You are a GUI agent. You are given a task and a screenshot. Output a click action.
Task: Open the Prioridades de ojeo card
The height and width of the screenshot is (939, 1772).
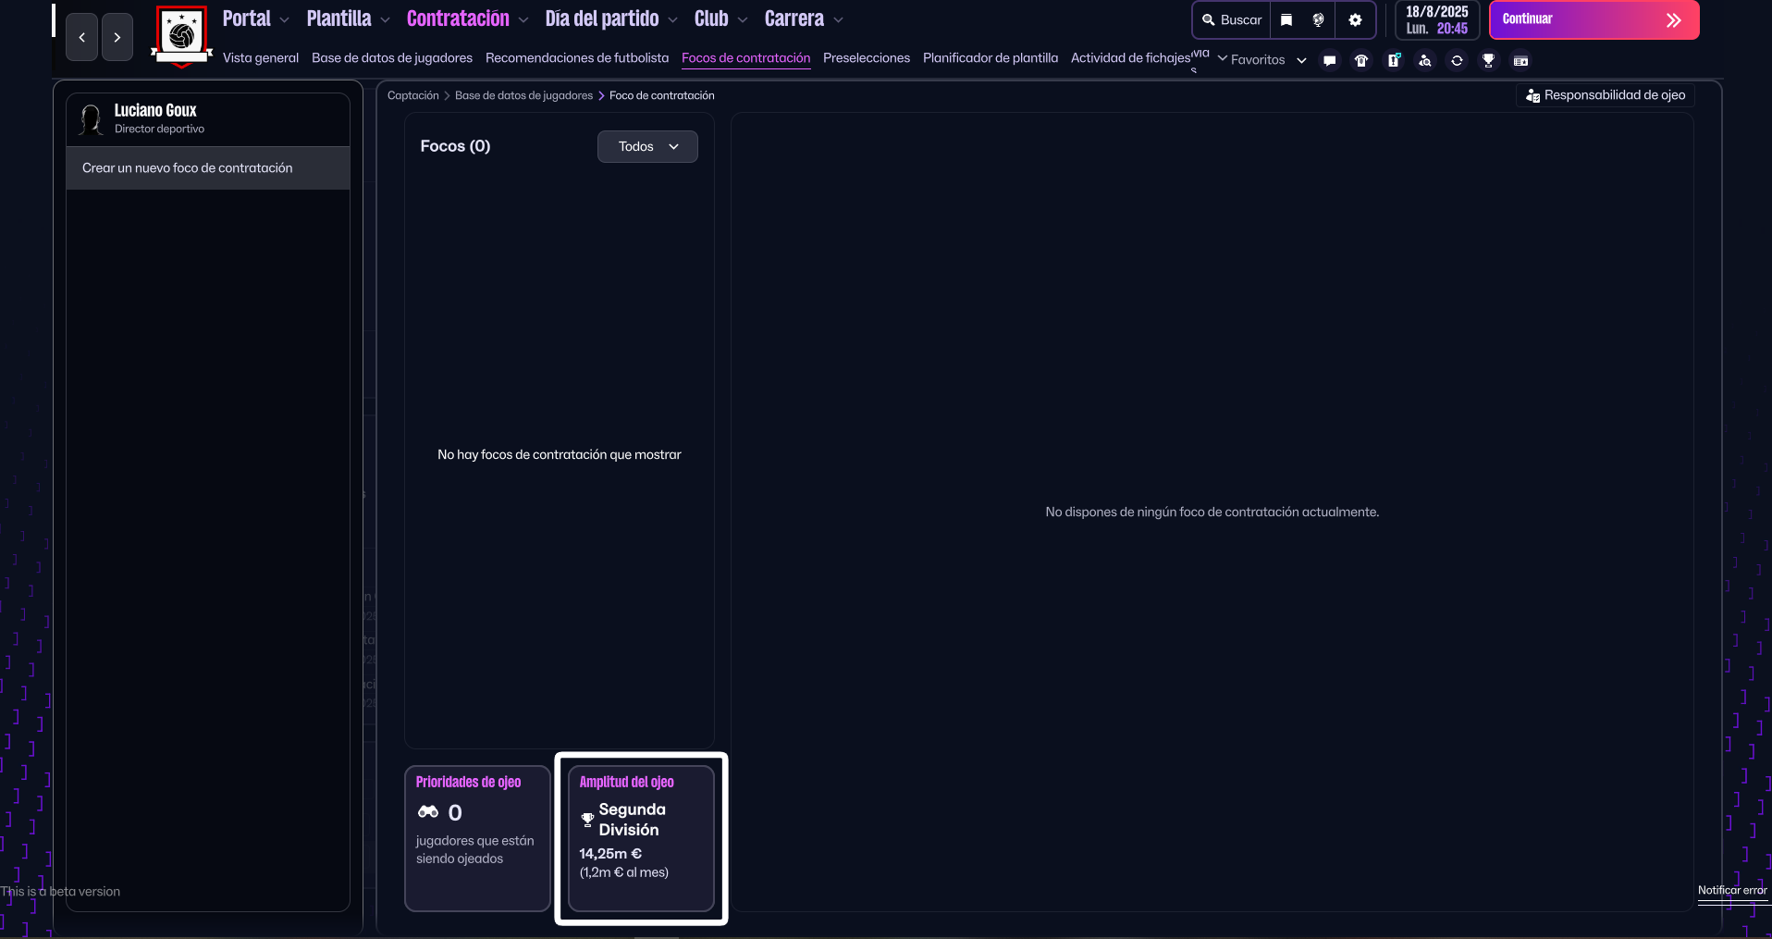point(478,838)
